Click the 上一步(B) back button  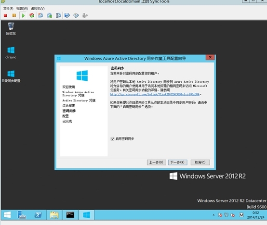coord(156,162)
